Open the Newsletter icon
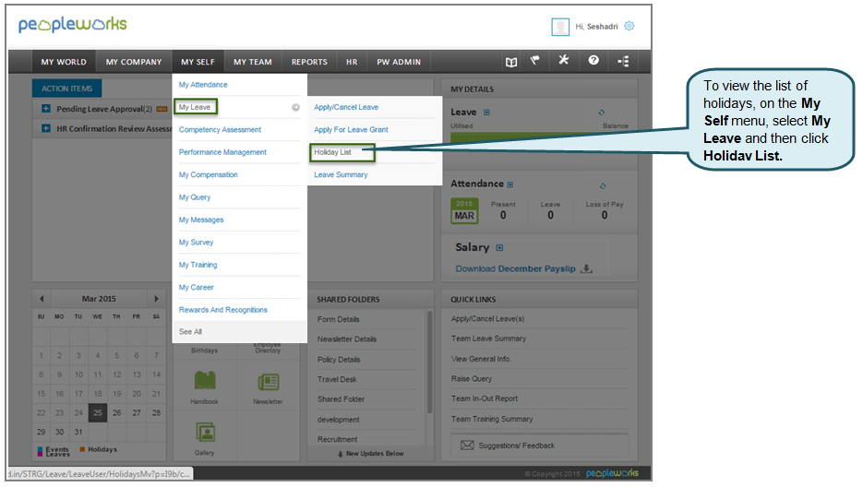Screen dimensions: 863x487 coord(268,382)
